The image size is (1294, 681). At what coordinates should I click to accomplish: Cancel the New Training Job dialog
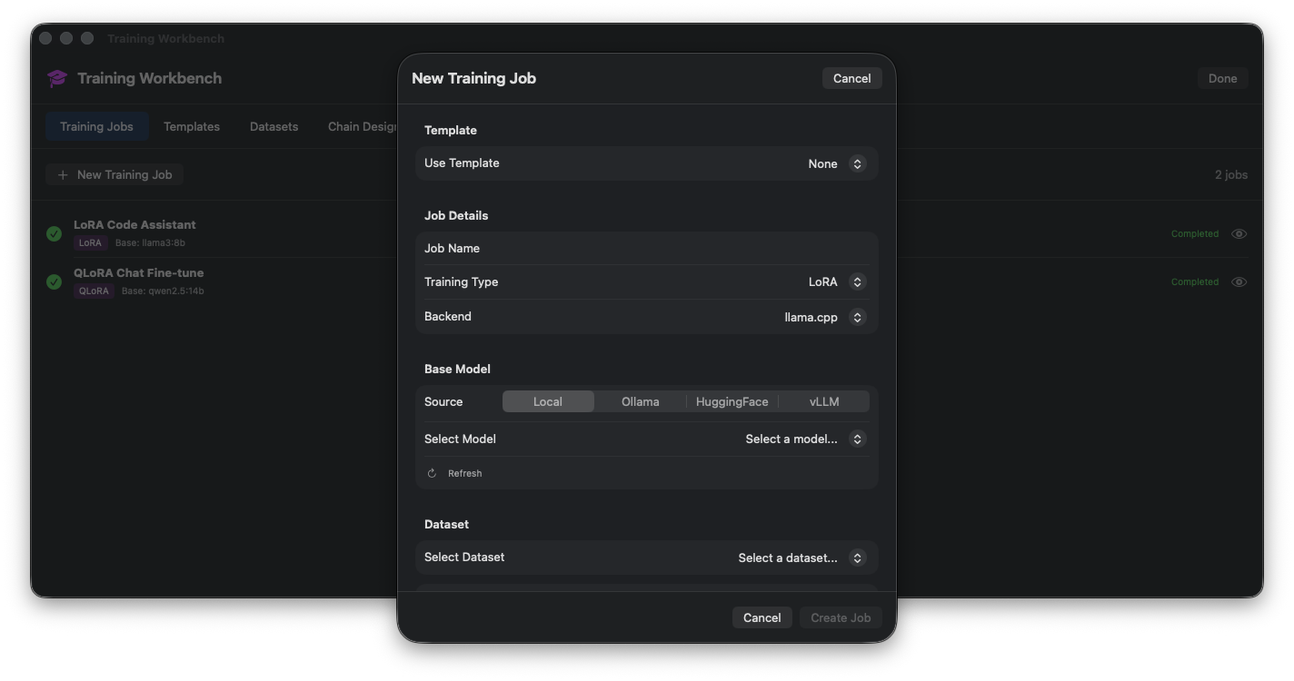851,78
